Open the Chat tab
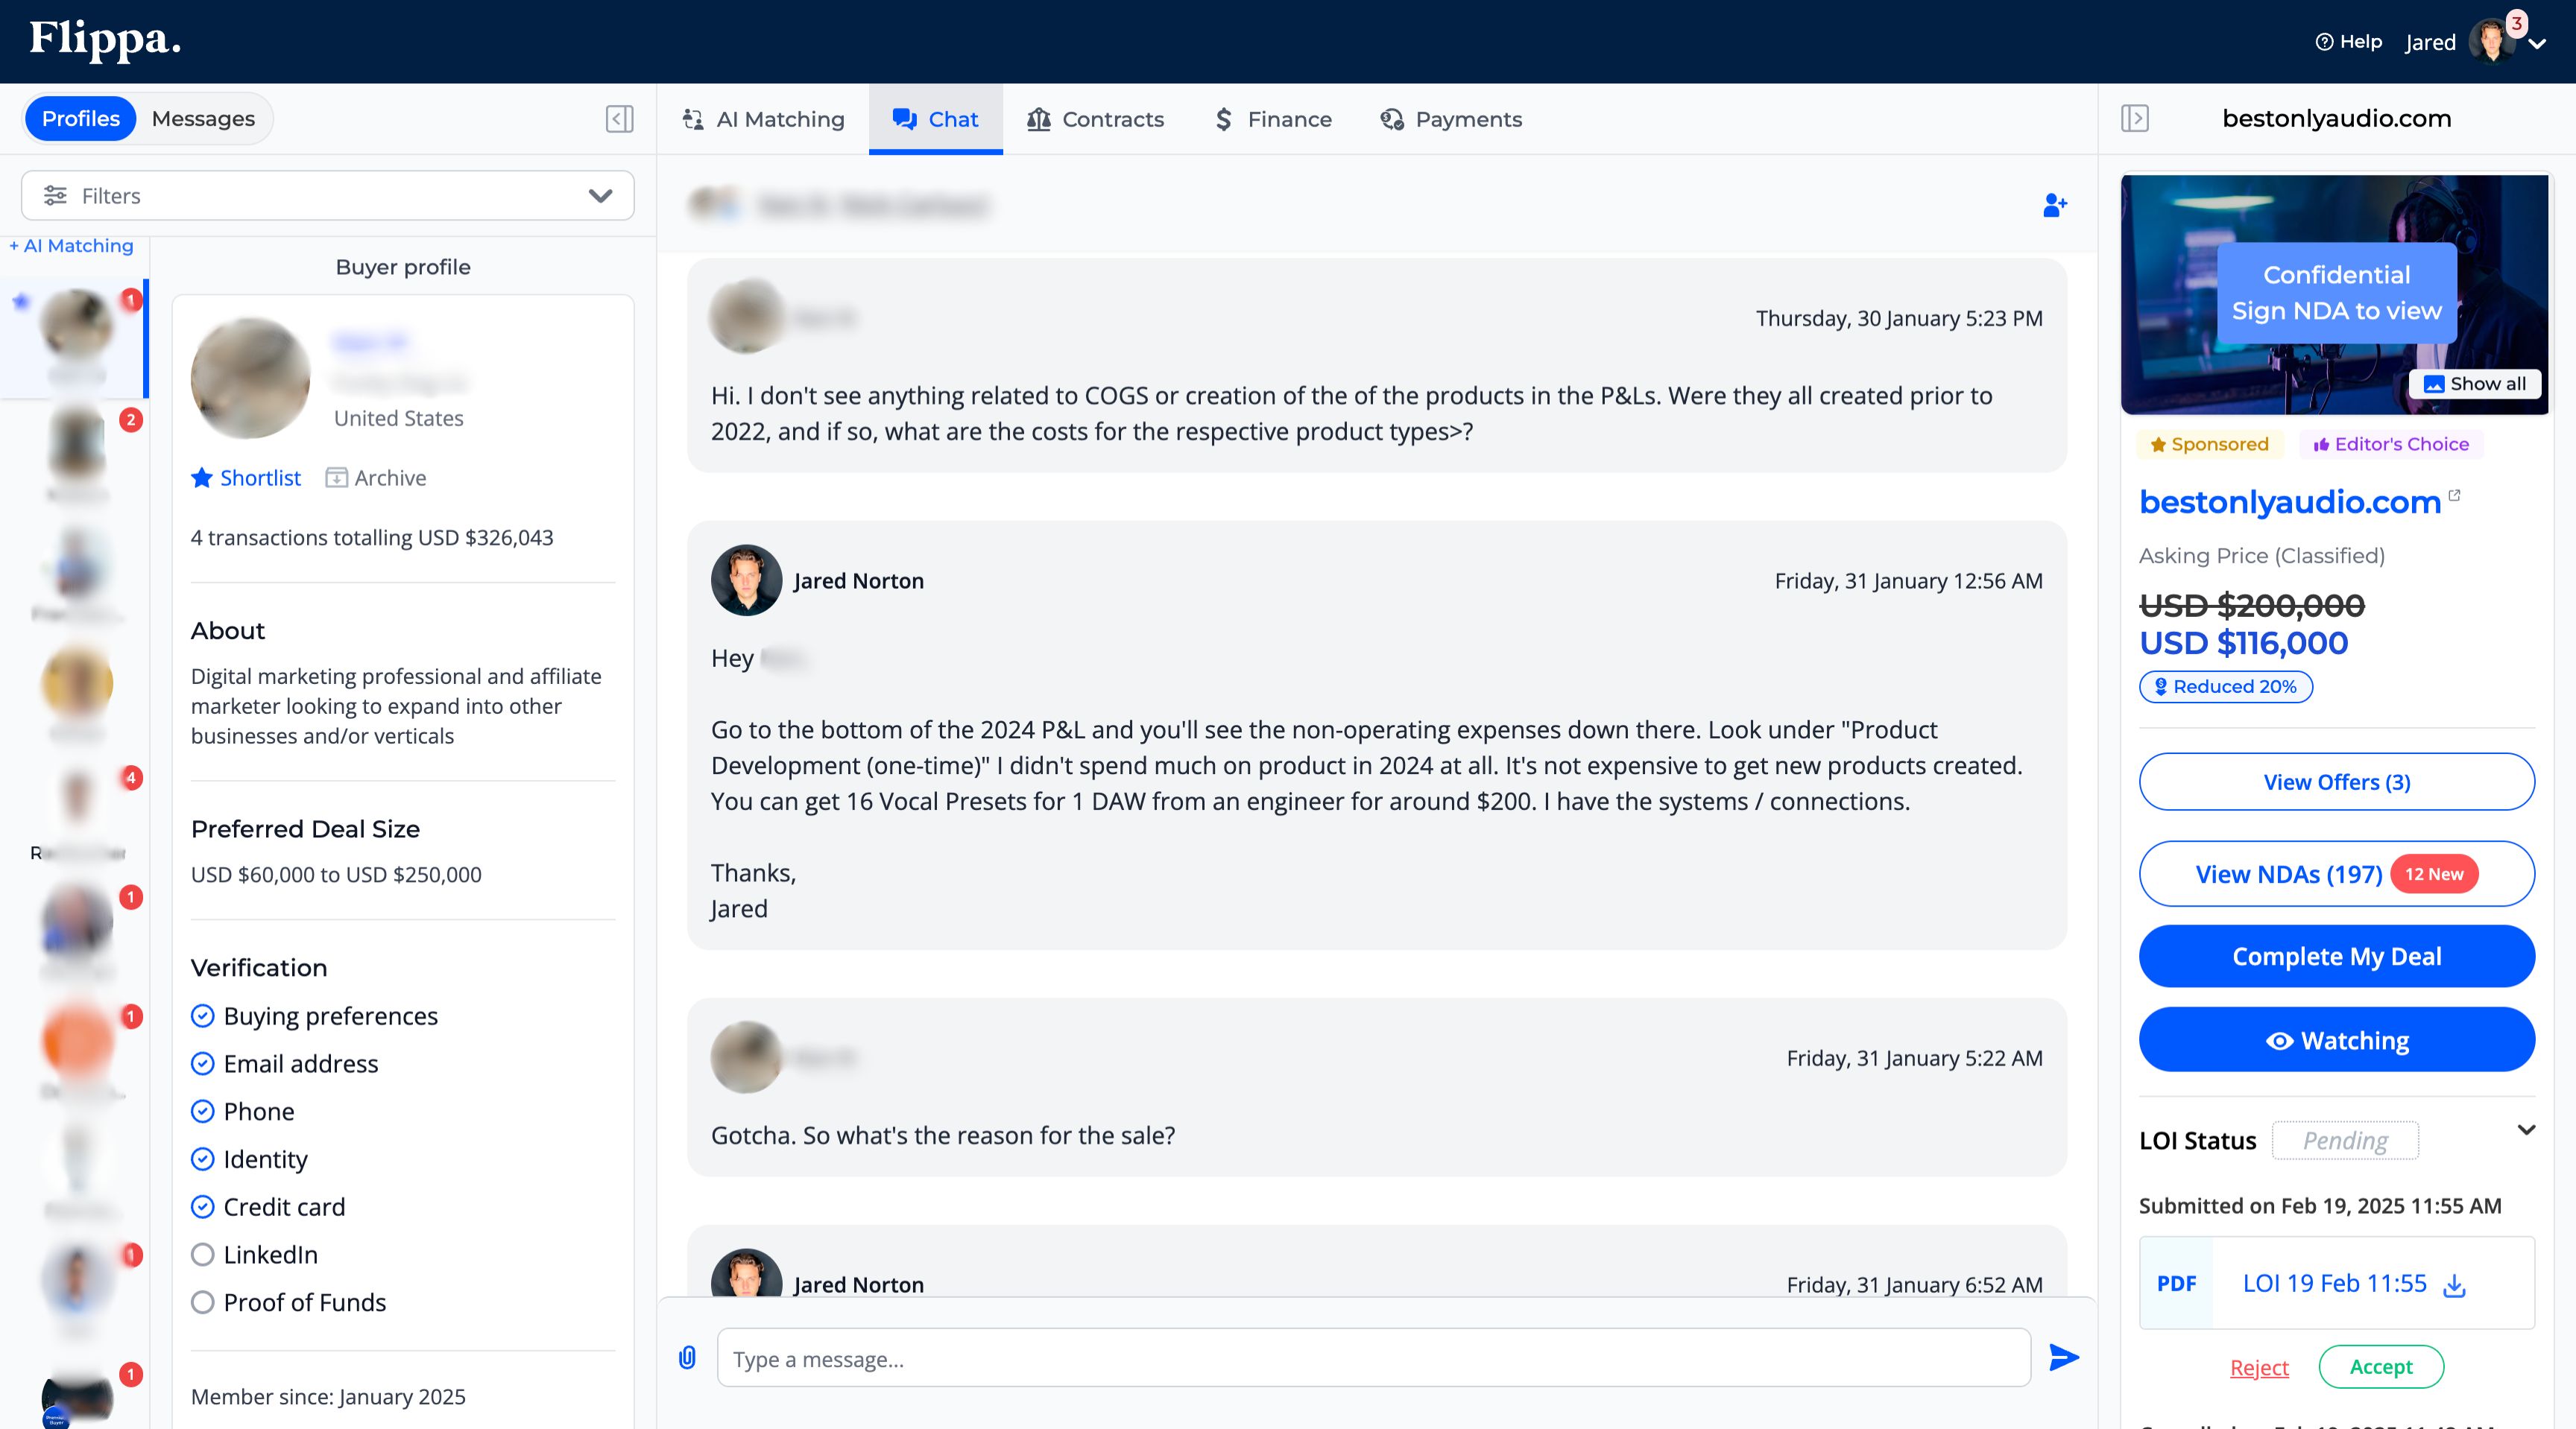The height and width of the screenshot is (1429, 2576). tap(935, 119)
